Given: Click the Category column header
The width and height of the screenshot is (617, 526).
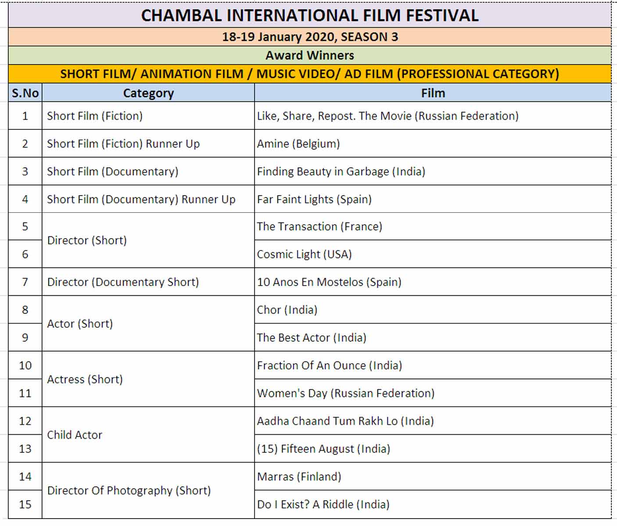Looking at the screenshot, I should click(148, 93).
